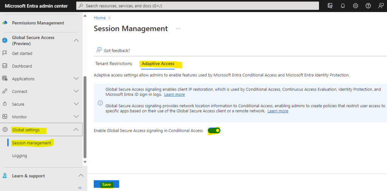The image size is (387, 191).
Task: Open the Get started page
Action: (22, 54)
